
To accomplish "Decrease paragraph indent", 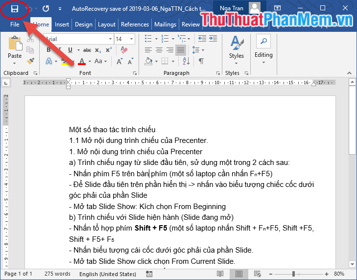I will [202, 39].
